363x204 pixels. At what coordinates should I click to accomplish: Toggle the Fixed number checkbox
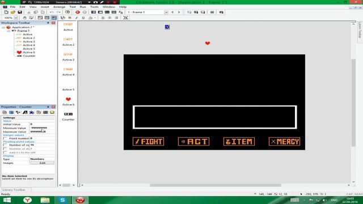click(5, 138)
